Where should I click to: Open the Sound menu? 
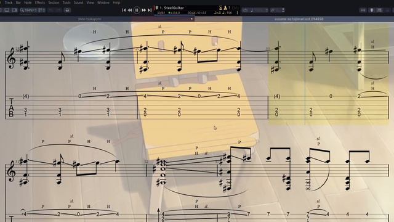tap(78, 2)
